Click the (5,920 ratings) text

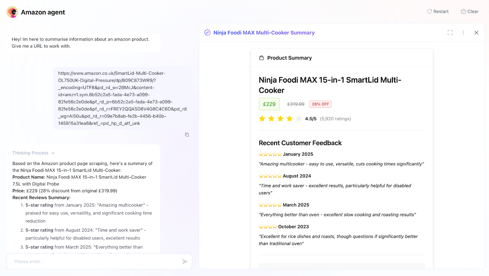[x=335, y=119]
